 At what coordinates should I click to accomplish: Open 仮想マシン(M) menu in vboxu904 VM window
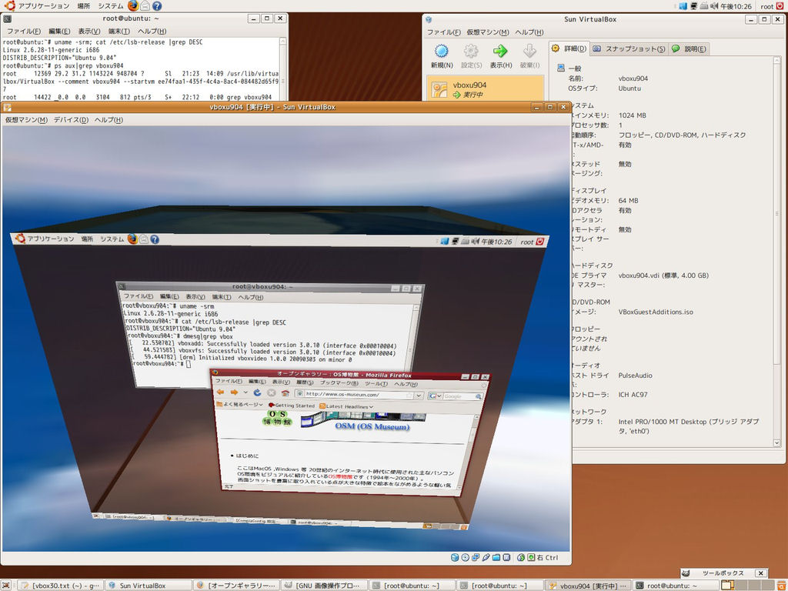pos(26,119)
